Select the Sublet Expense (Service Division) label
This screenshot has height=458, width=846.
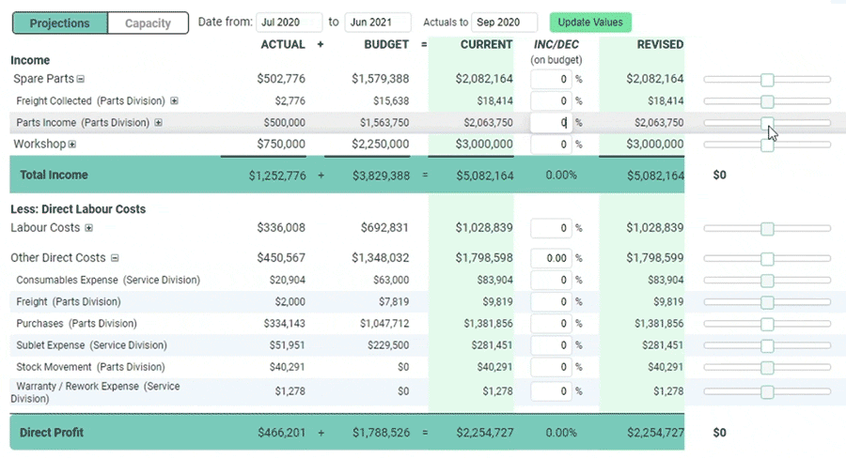coord(91,344)
